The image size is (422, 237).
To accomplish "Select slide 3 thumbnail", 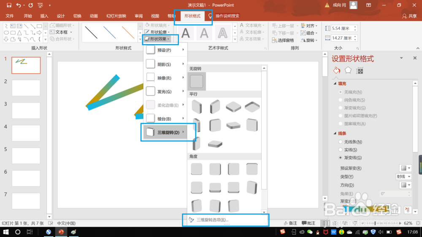I will pyautogui.click(x=26, y=110).
